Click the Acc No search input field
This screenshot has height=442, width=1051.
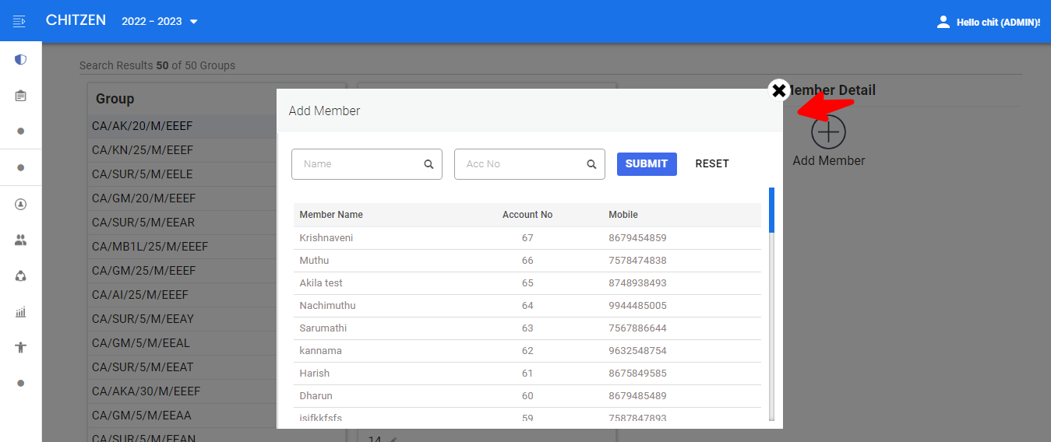(530, 164)
